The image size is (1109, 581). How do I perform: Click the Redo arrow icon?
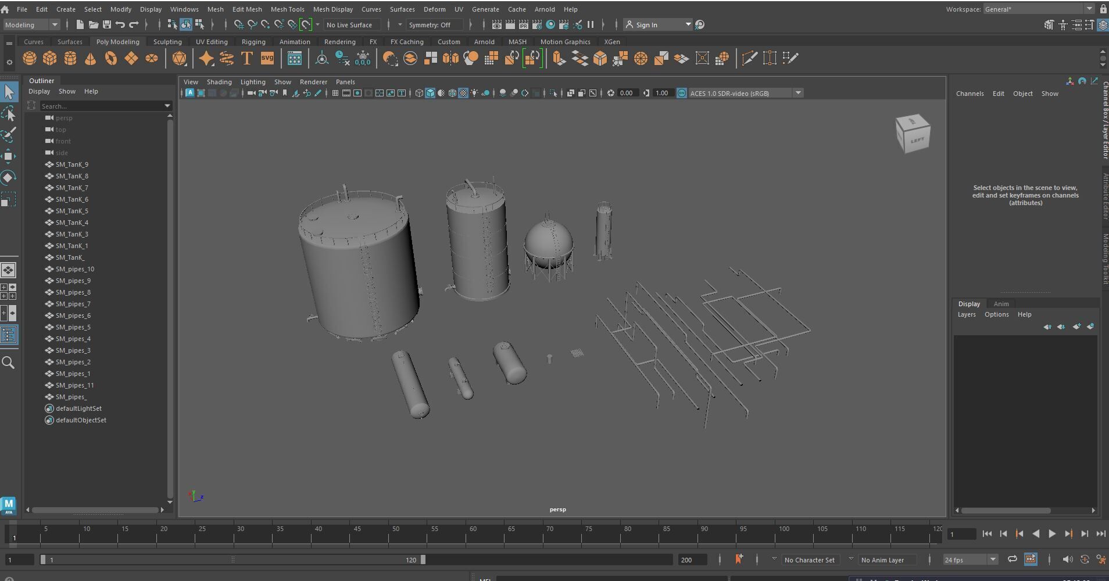(134, 24)
